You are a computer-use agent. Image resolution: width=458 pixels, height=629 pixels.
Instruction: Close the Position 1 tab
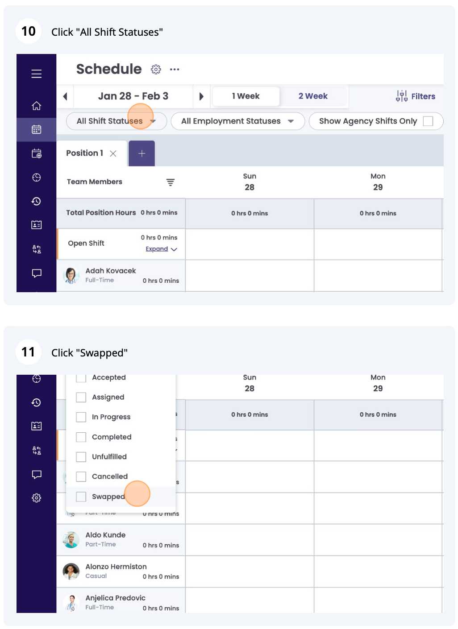(x=113, y=153)
